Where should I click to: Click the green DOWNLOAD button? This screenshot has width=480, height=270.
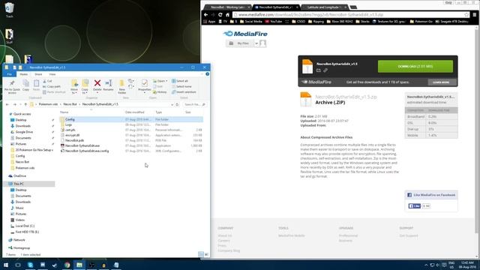(x=415, y=67)
